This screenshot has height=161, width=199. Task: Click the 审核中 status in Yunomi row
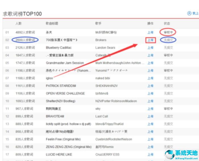click(168, 70)
